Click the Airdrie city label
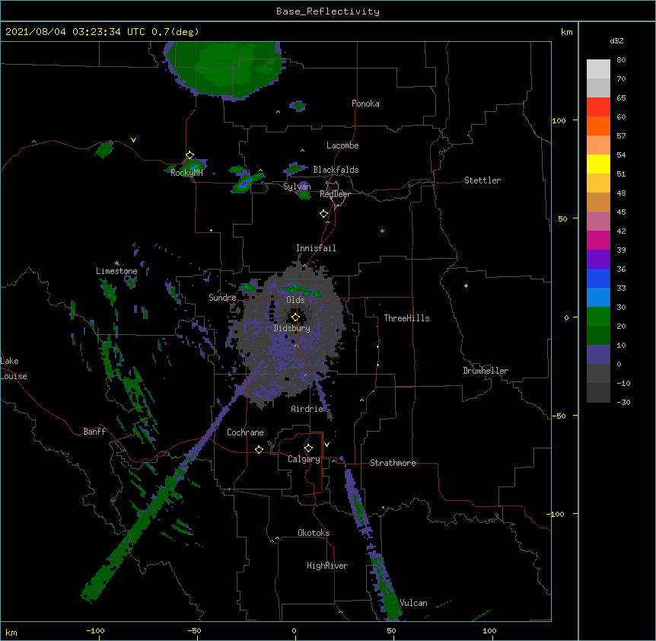The width and height of the screenshot is (656, 641). 307,409
